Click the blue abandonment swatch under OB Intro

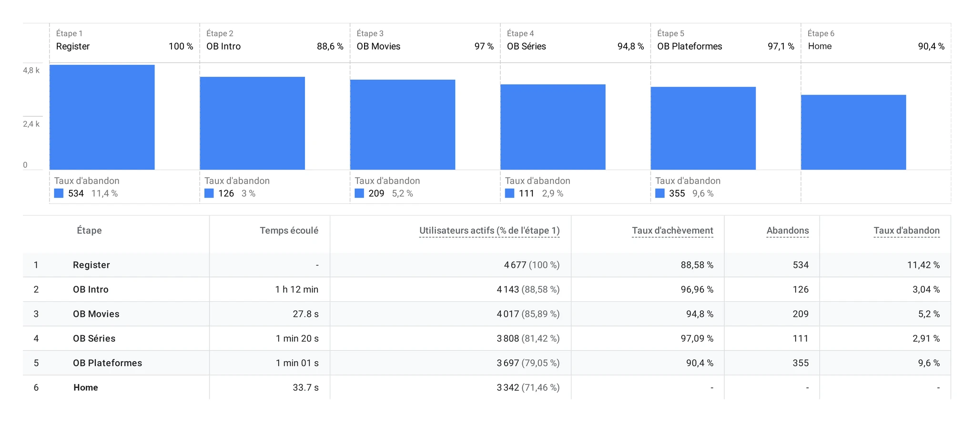[x=209, y=193]
